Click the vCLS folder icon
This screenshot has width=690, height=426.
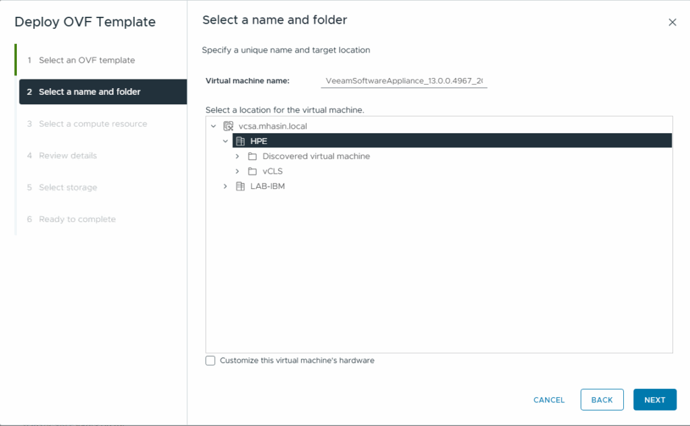[253, 171]
